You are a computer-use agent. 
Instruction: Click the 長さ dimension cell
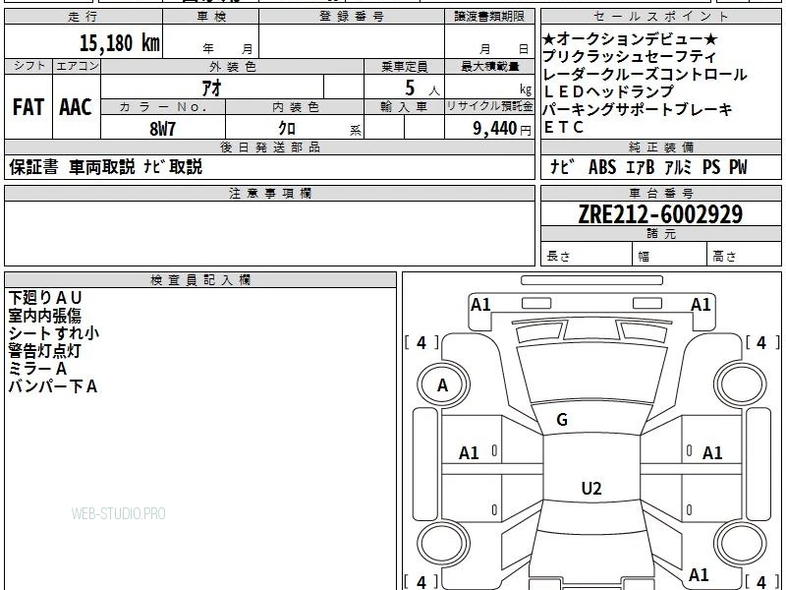(586, 256)
